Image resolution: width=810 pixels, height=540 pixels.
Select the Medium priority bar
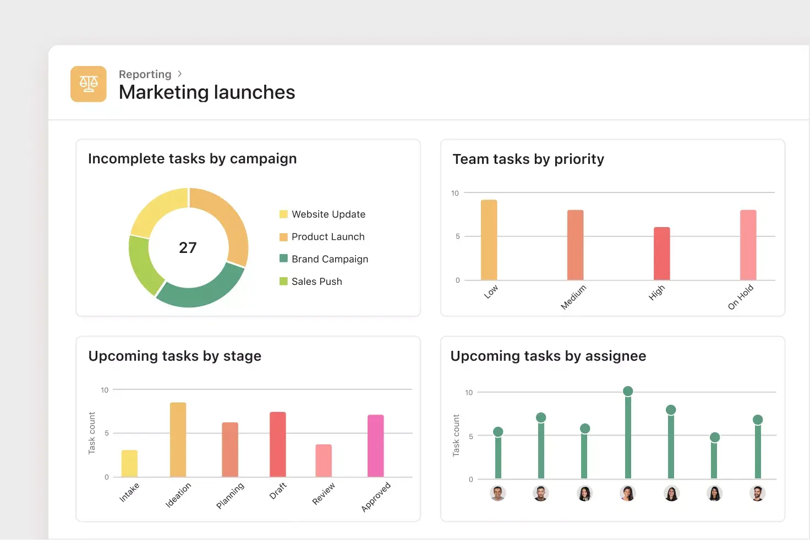[574, 245]
